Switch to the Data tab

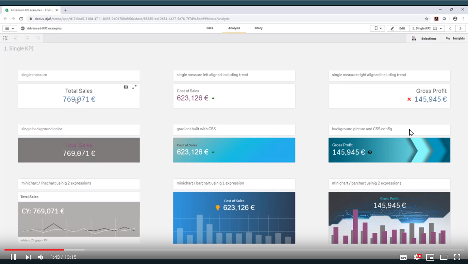[210, 28]
